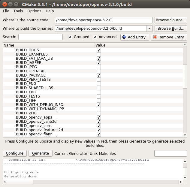190x187 pixels.
Task: Click the Configure button
Action: click(x=15, y=153)
